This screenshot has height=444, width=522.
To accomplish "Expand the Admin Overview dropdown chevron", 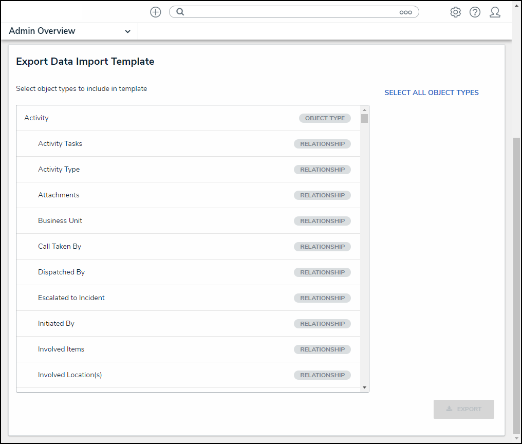I will (128, 31).
